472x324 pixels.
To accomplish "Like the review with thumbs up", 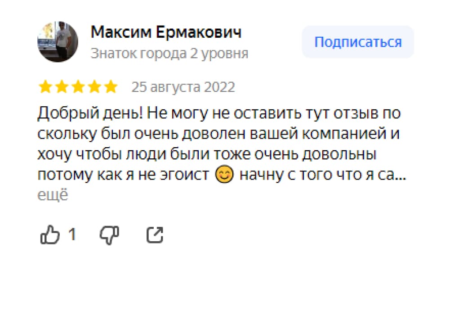I will [x=50, y=235].
